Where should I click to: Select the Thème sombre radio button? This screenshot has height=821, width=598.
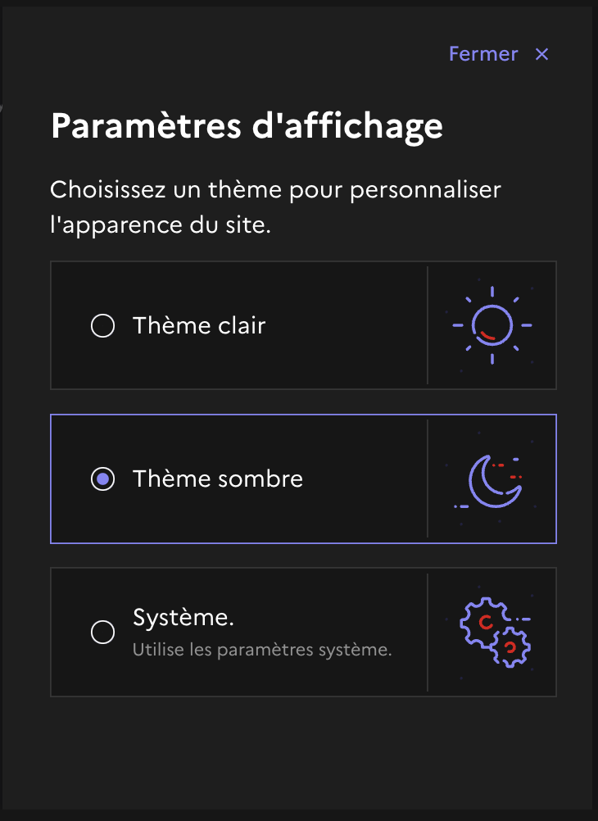pos(102,479)
